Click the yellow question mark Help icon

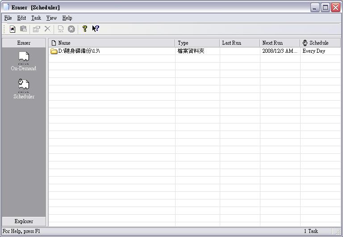tap(85, 29)
